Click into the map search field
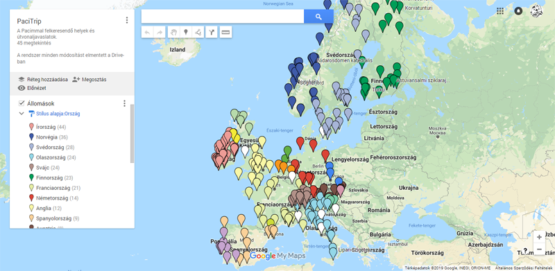The width and height of the screenshot is (555, 271). coord(222,16)
